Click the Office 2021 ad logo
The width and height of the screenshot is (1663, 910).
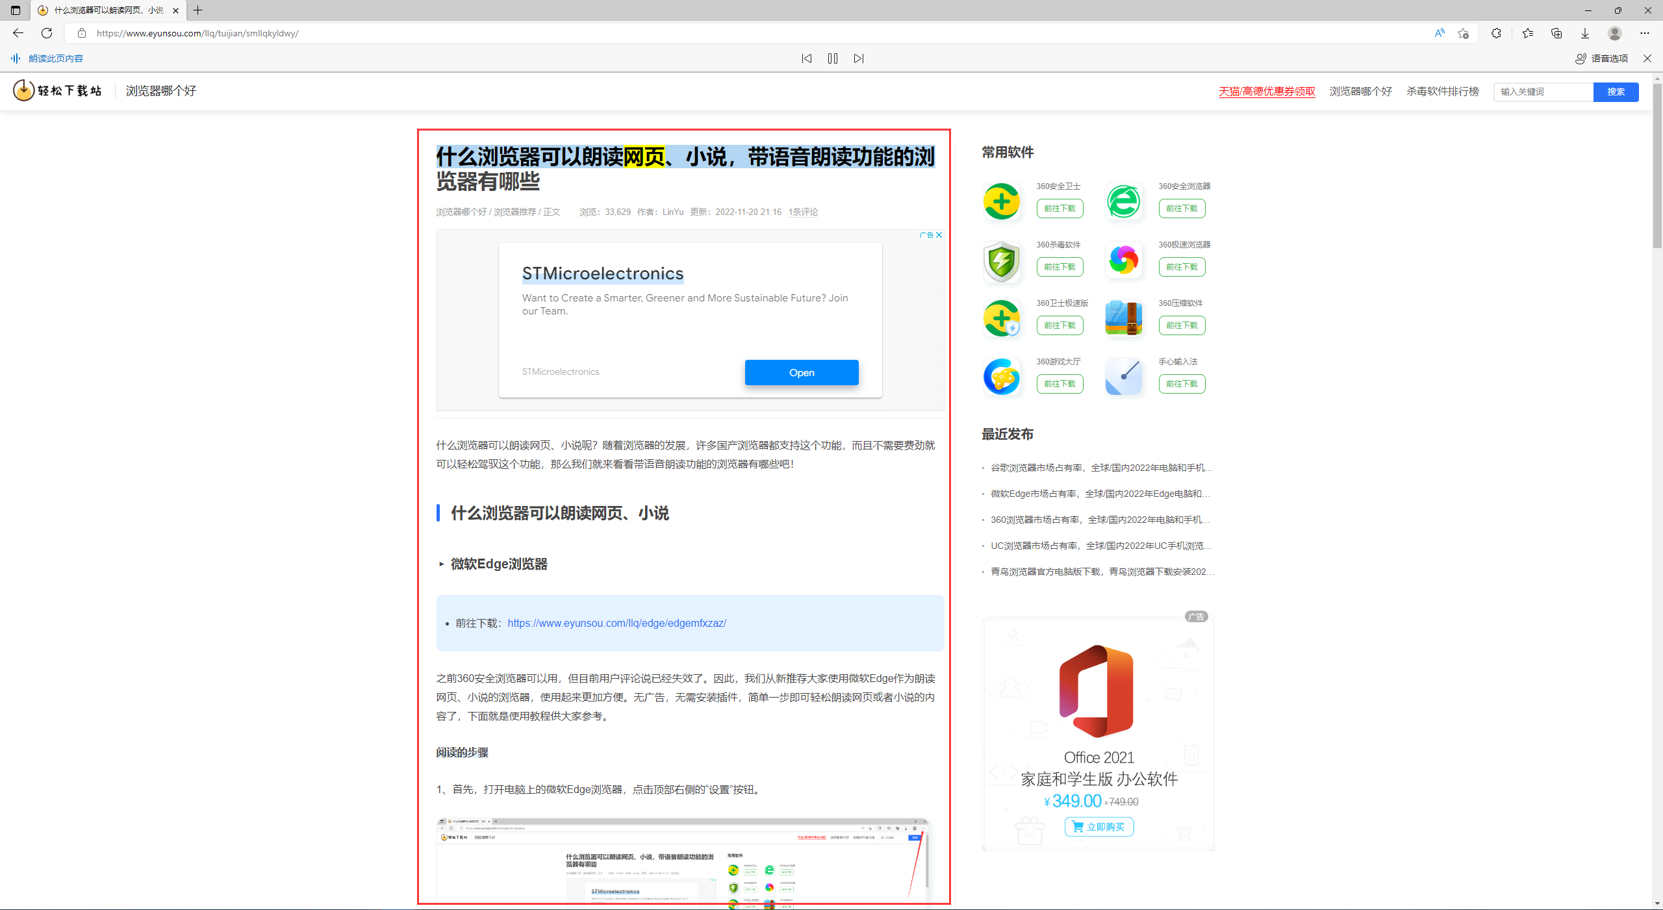pyautogui.click(x=1097, y=690)
